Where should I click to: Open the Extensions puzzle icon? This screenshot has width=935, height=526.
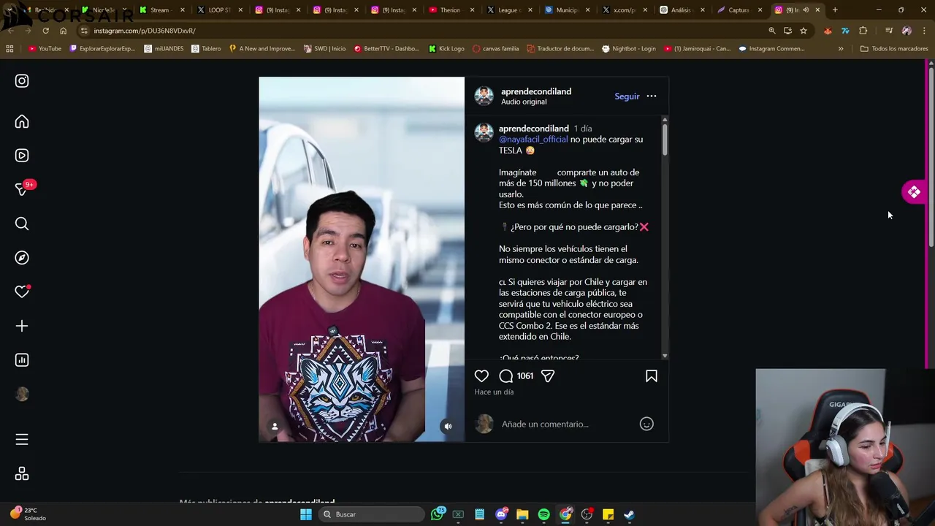863,31
